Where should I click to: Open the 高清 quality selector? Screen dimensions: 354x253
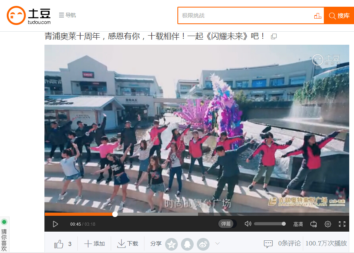[298, 224]
